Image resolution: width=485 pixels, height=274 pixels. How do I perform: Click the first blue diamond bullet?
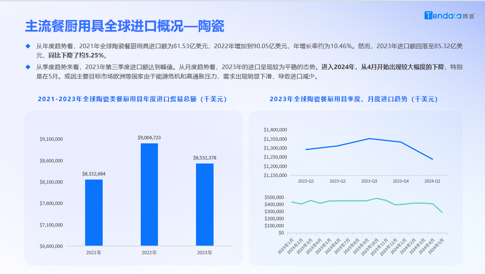28,46
